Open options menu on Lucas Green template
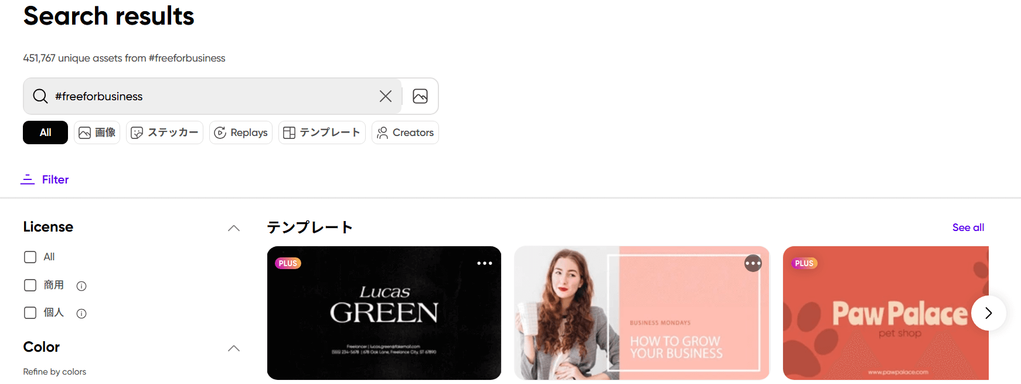The image size is (1021, 384). click(x=484, y=263)
